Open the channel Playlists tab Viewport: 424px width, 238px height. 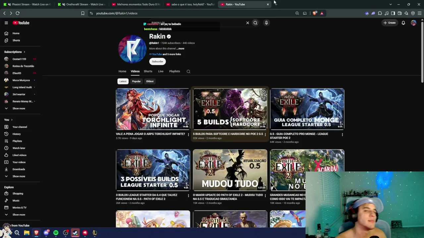175,71
